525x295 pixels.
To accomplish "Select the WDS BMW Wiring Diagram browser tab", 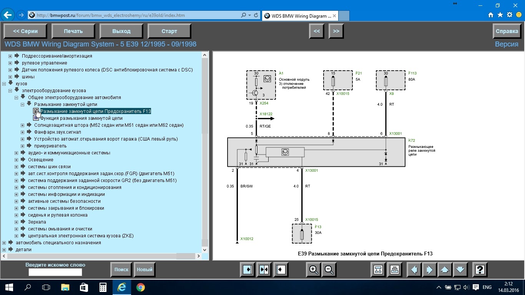I will tap(300, 16).
